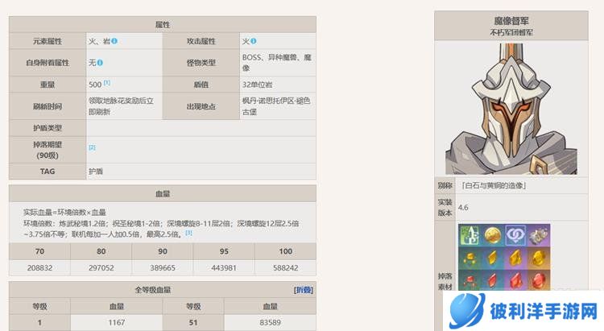Click the large yellow topaz gemstone icon
This screenshot has height=331, width=604.
(x=538, y=259)
